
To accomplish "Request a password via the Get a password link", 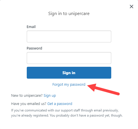I will (x=60, y=104).
